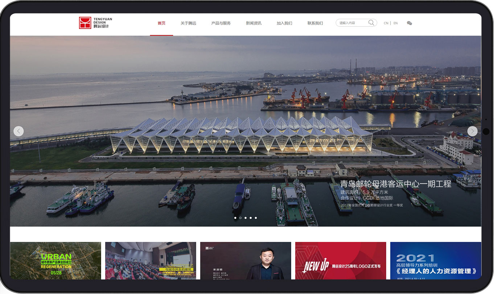Open the Urban Regeneration 05/28 thumbnail
This screenshot has width=494, height=294.
[x=55, y=261]
